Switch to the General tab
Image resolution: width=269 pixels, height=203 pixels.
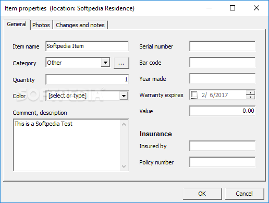coord(17,24)
